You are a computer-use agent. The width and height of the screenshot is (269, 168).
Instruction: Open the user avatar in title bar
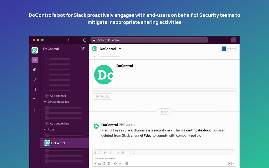(x=234, y=40)
